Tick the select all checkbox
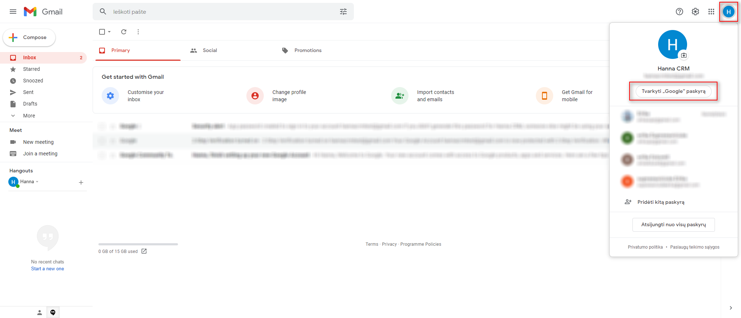Image resolution: width=741 pixels, height=318 pixels. (x=102, y=32)
